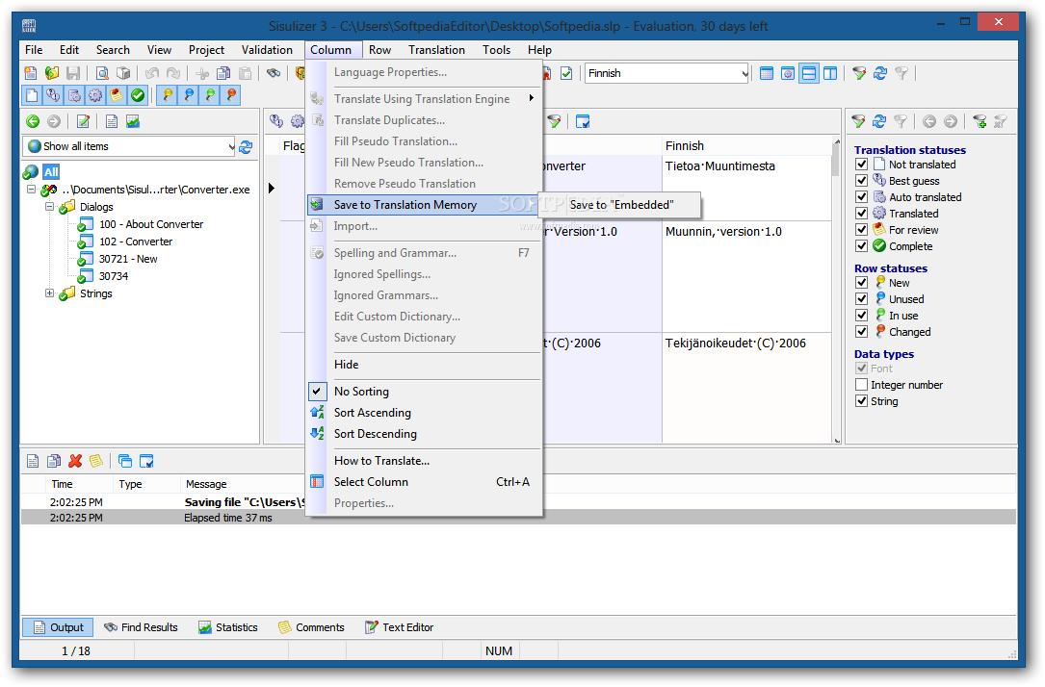Screen dimensions: 1045x687
Task: Collapse the Converter.exe tree node
Action: (x=31, y=190)
